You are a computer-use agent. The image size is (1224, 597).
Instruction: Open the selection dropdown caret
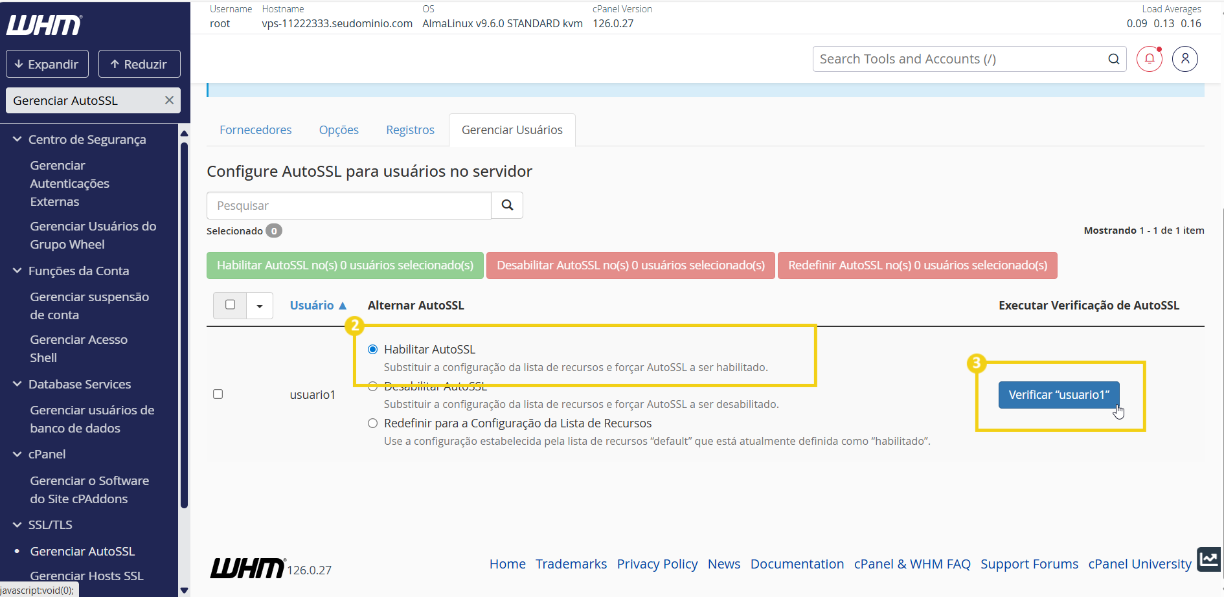tap(260, 306)
